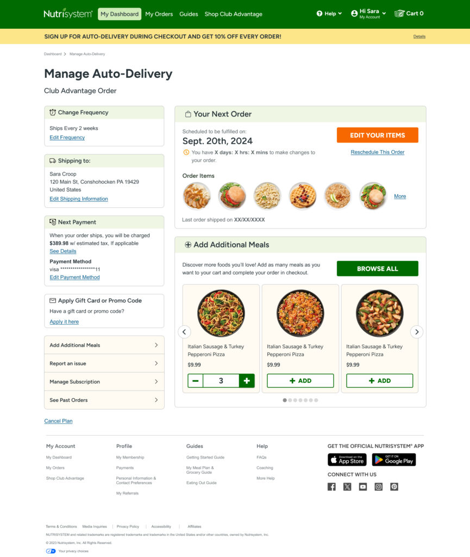The image size is (470, 557).
Task: Expand the Manage Subscription row
Action: click(104, 382)
